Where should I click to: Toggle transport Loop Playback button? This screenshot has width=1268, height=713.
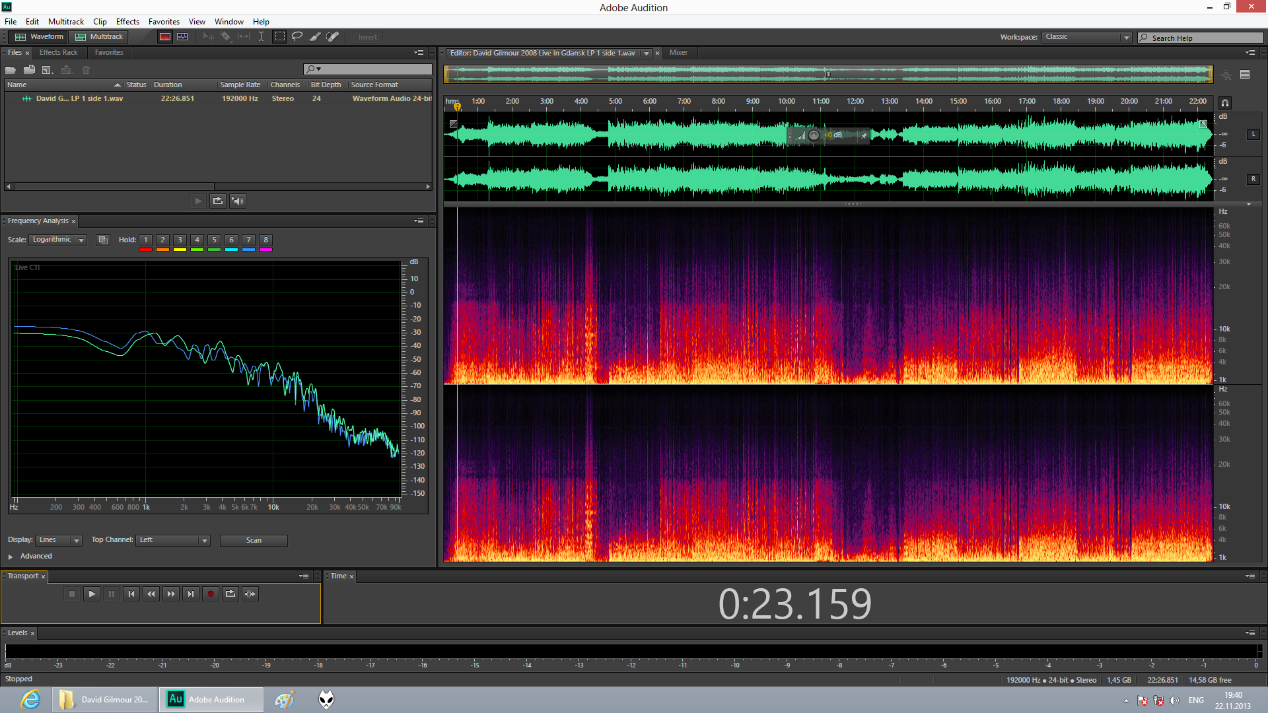click(230, 594)
